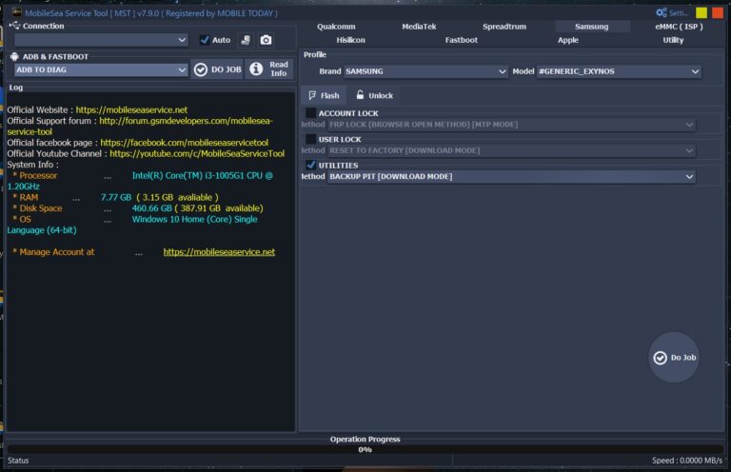Switch to the Qualcomm tab

tap(336, 27)
